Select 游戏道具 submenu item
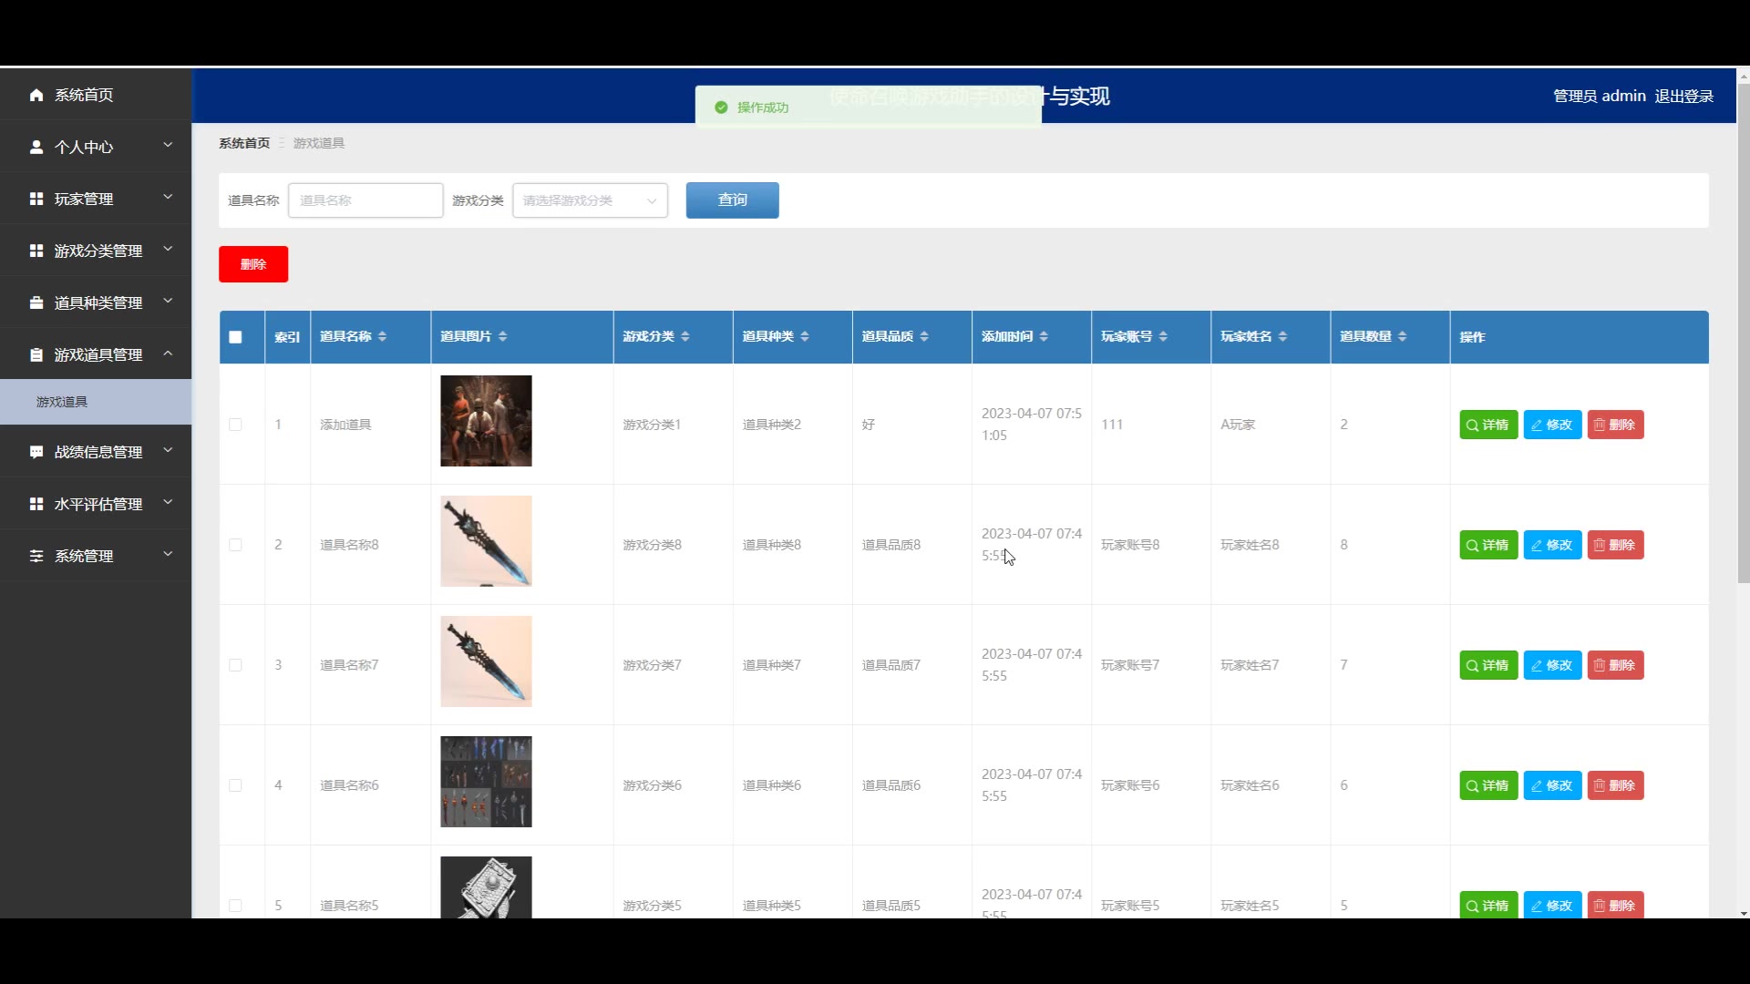This screenshot has width=1750, height=984. coord(96,402)
